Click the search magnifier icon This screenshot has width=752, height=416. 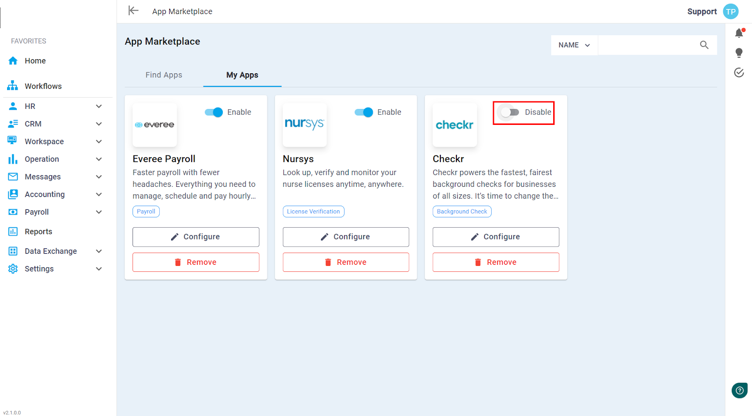704,45
